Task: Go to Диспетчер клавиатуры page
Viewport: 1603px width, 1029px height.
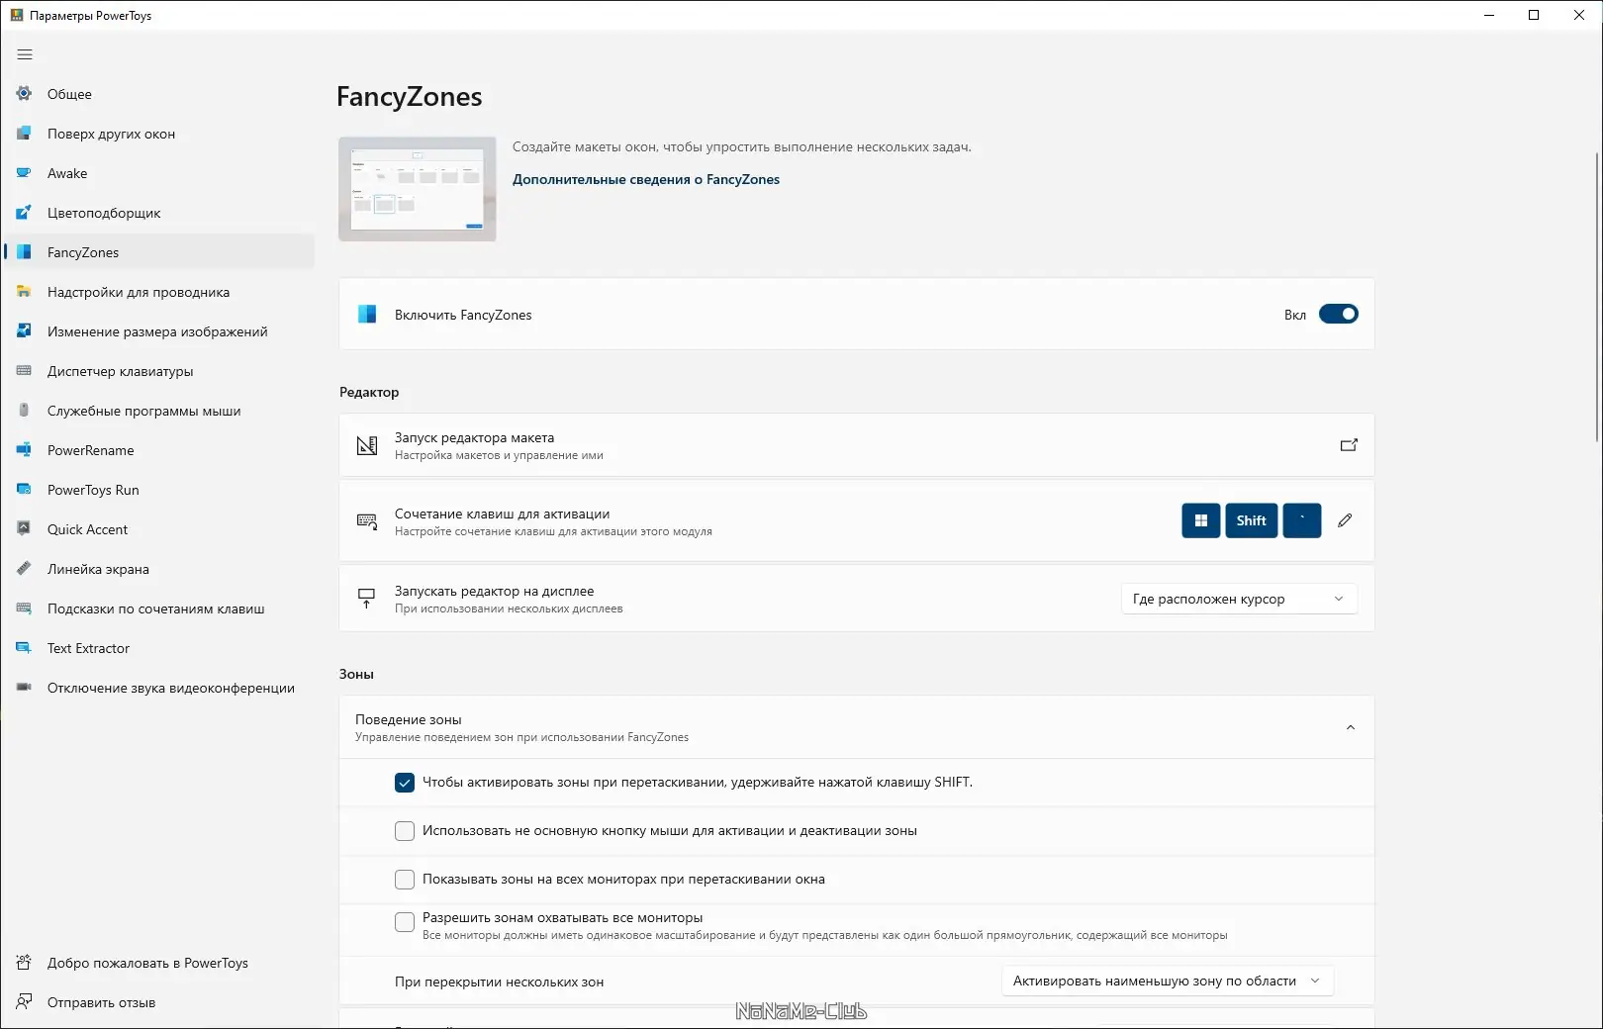Action: click(x=159, y=371)
